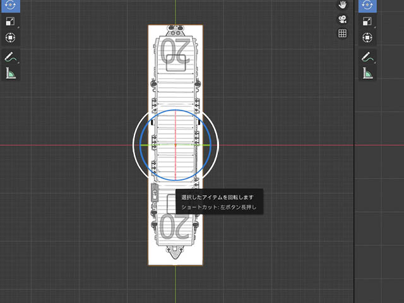This screenshot has height=303, width=404.
Task: Click the hand icon to pan the view
Action: 342,5
